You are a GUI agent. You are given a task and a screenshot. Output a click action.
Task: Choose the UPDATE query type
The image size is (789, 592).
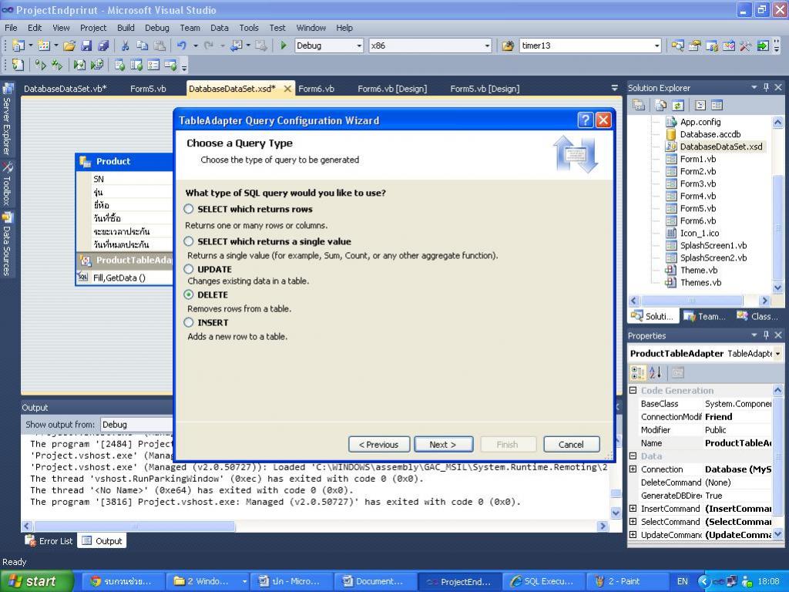coord(189,269)
